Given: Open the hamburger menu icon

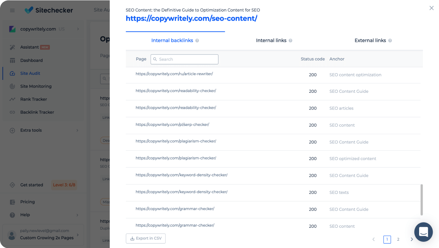Looking at the screenshot, I should pyautogui.click(x=13, y=10).
